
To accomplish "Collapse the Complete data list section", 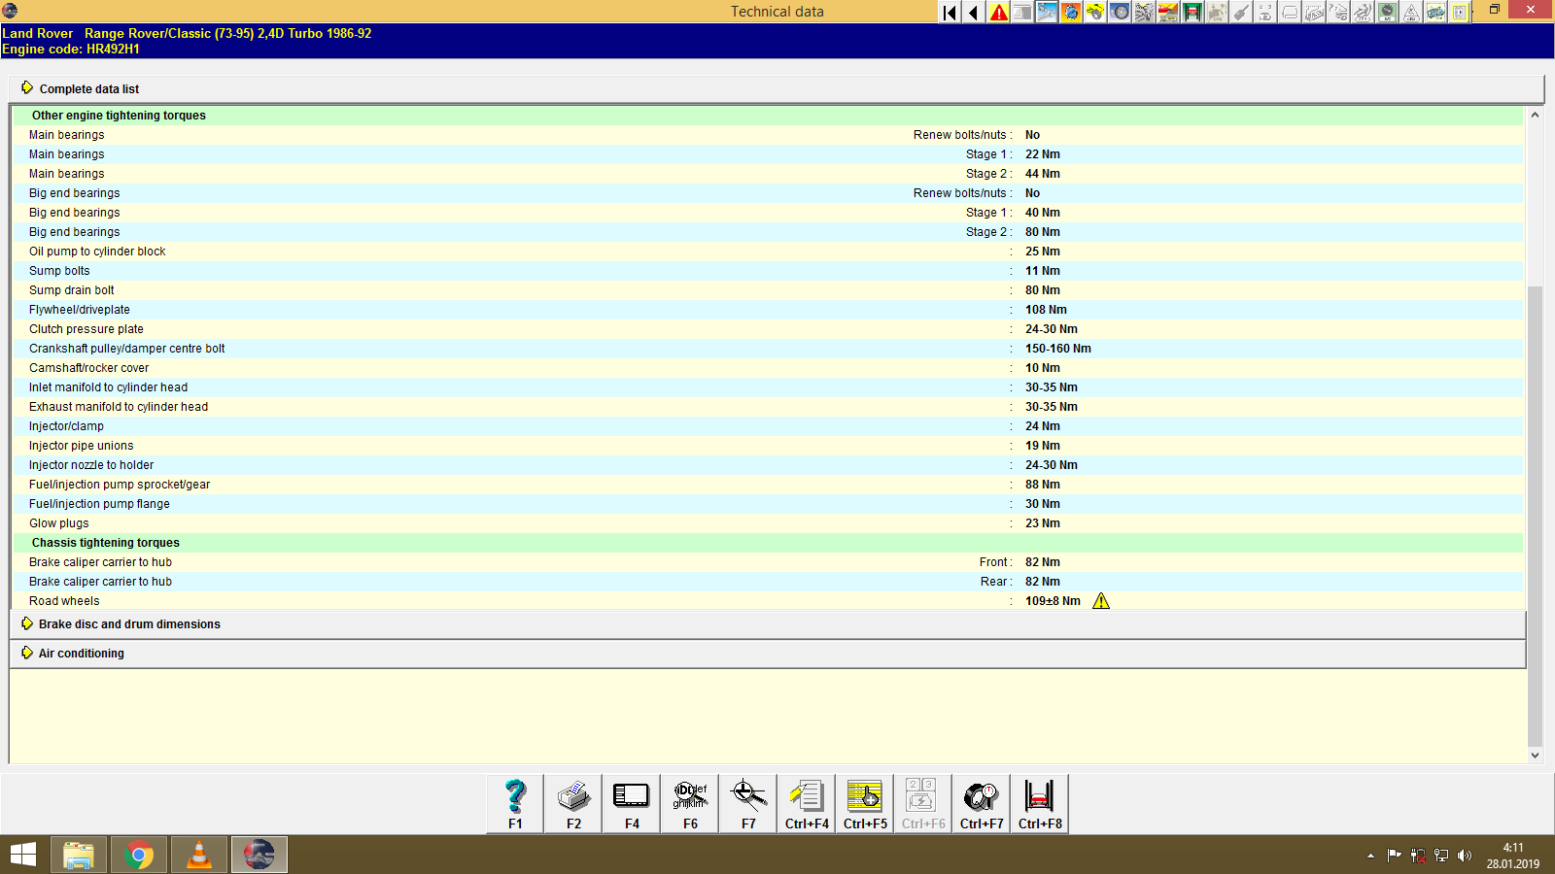I will tap(88, 88).
